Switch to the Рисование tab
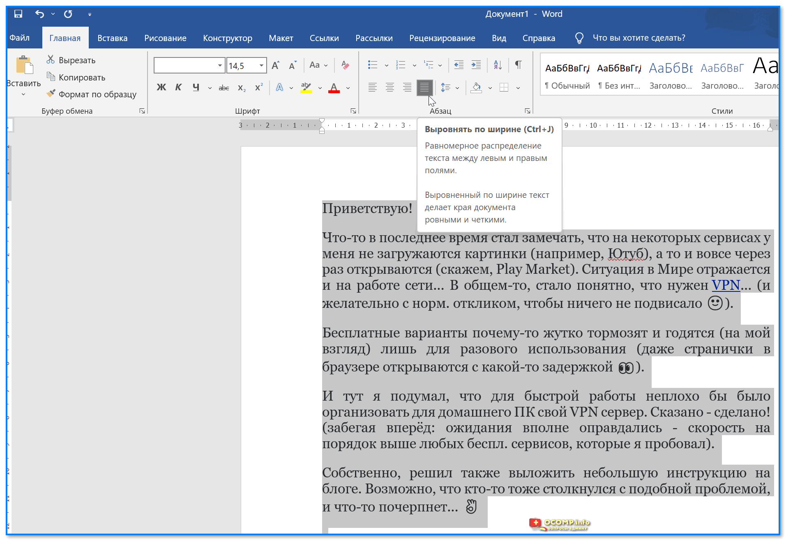The height and width of the screenshot is (541, 786). [x=165, y=38]
